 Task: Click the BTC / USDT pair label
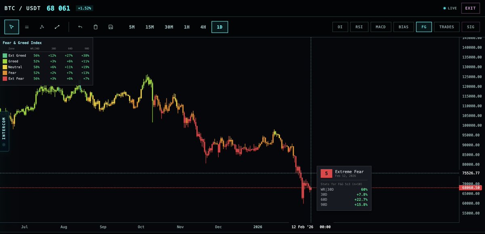[x=22, y=8]
